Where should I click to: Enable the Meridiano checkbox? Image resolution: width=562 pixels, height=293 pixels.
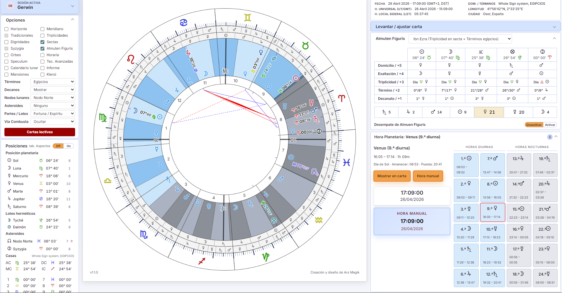(43, 29)
